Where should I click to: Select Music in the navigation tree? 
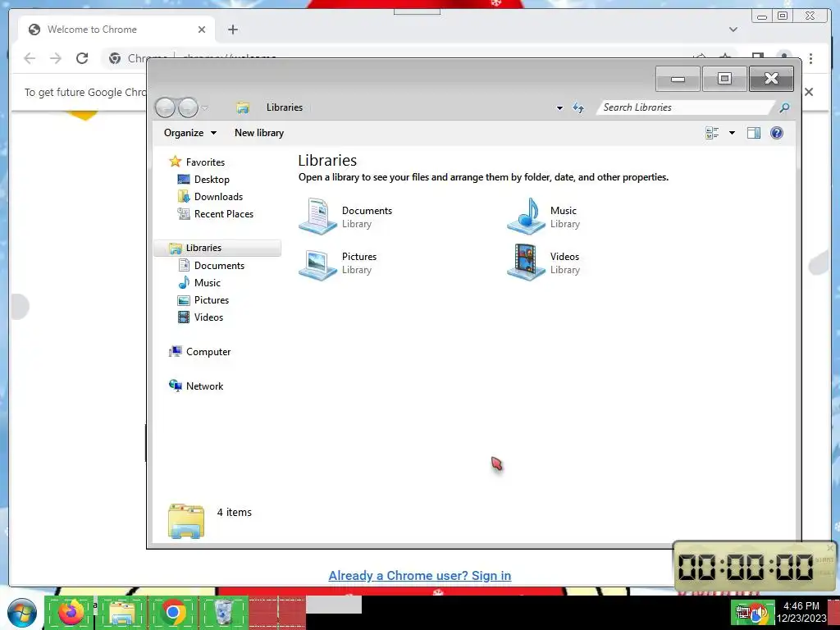click(199, 282)
